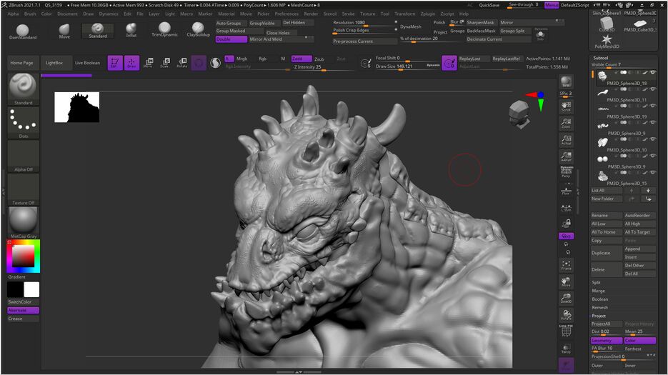
Task: Pick a color in the color picker square
Action: pos(23,256)
